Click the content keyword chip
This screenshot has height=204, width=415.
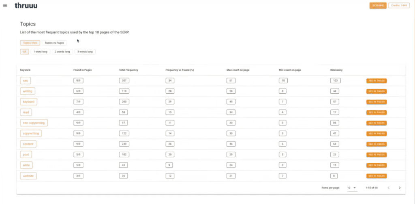[28, 144]
